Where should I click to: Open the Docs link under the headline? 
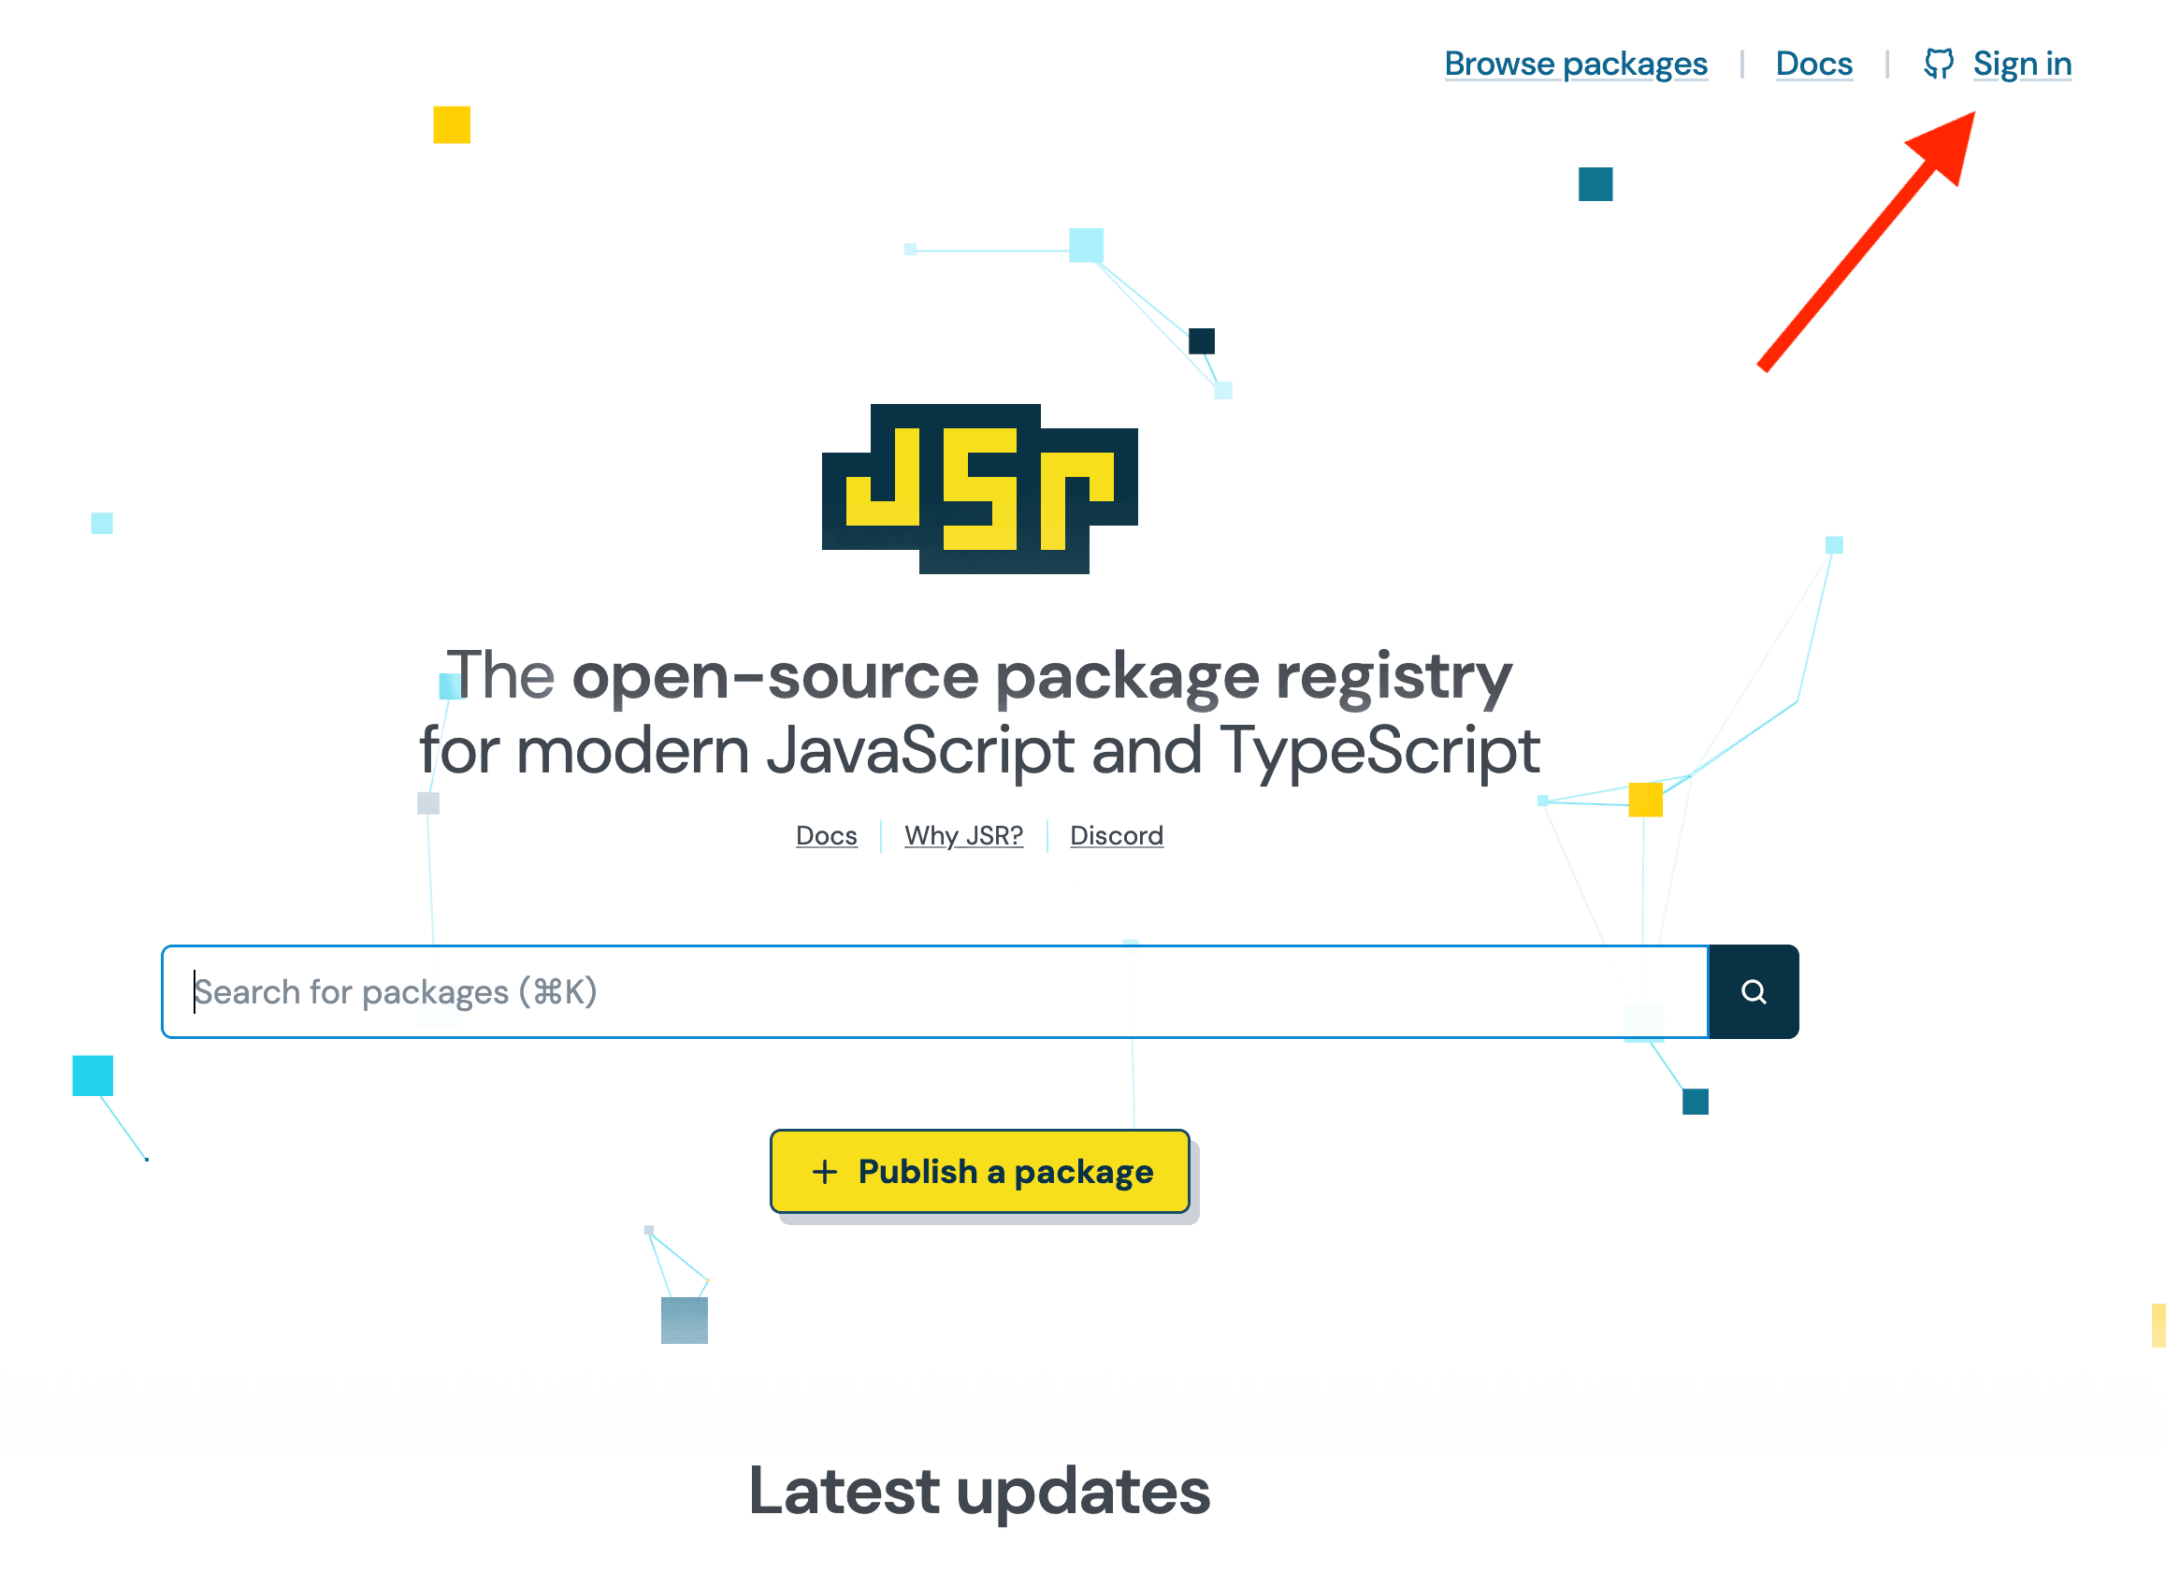[x=826, y=836]
